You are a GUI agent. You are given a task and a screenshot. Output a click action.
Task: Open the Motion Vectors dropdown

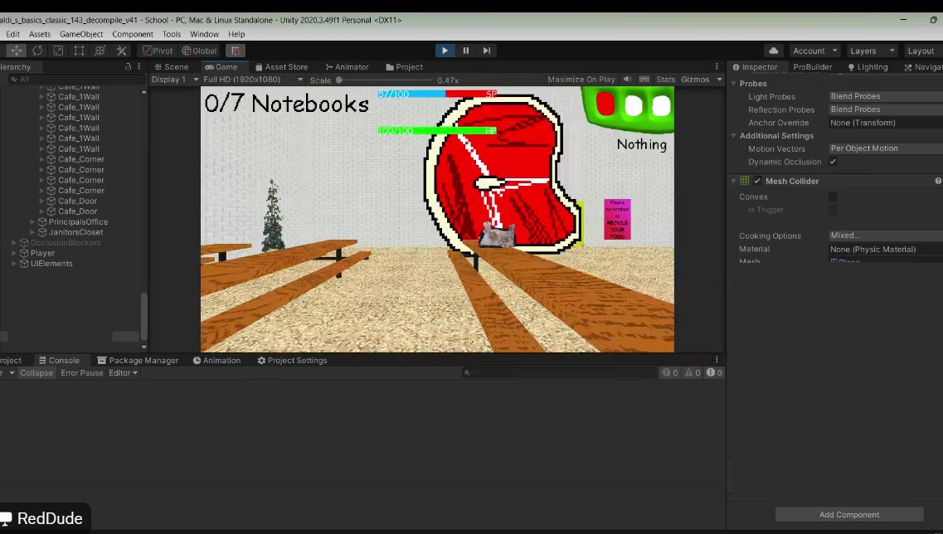pos(885,148)
